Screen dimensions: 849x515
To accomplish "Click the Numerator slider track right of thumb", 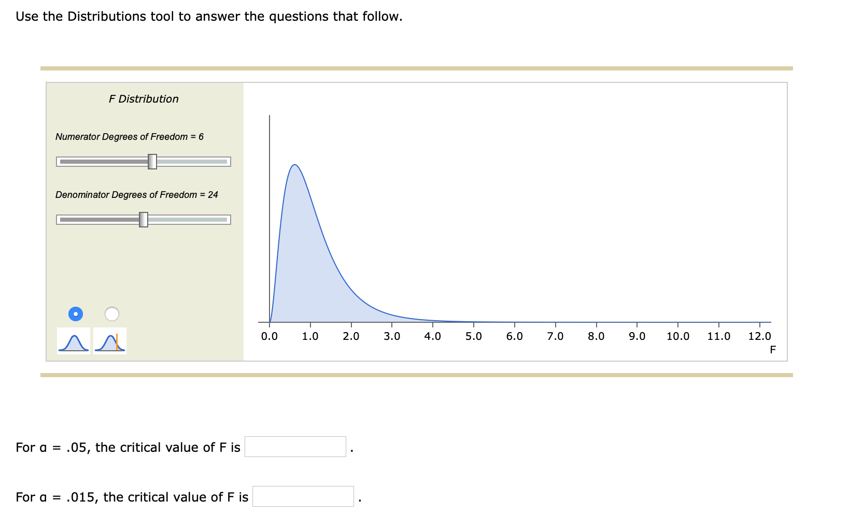I will [x=192, y=161].
